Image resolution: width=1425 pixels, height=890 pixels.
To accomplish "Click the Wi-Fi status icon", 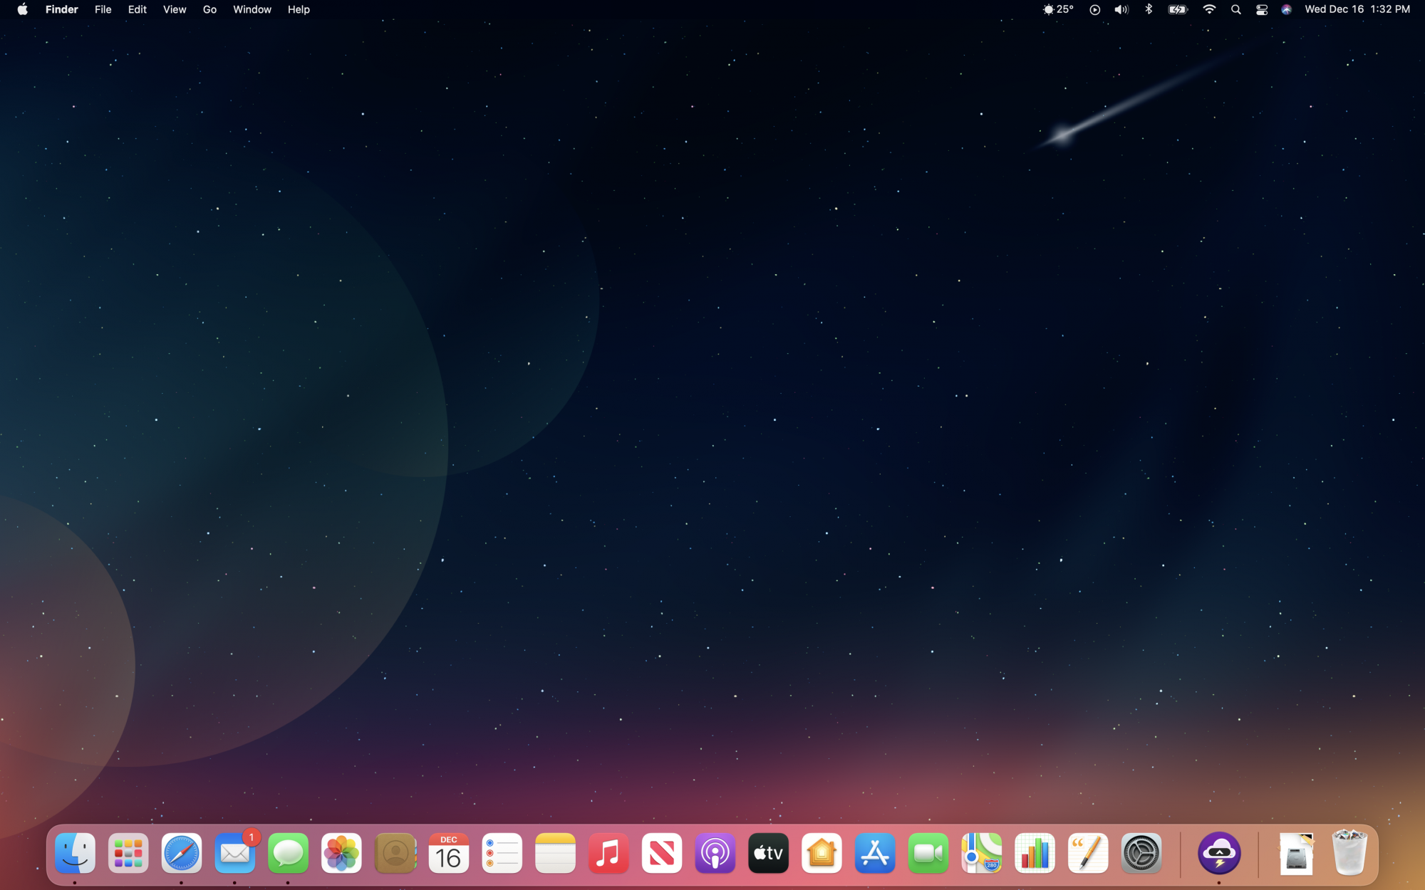I will [1209, 10].
